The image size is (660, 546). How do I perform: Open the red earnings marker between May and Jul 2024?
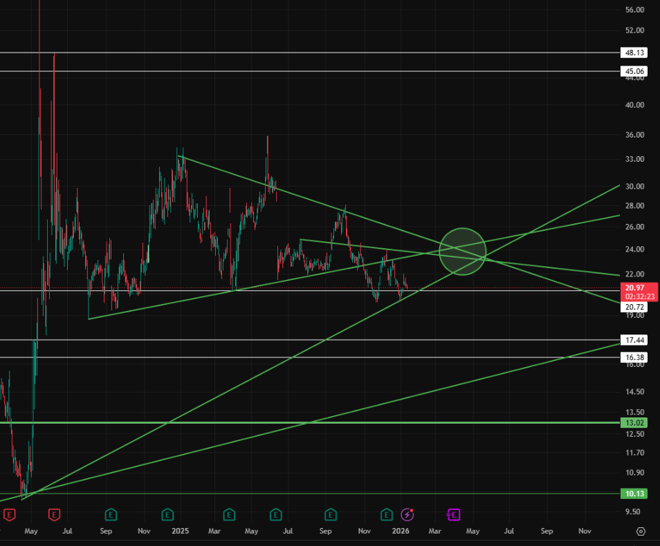(x=54, y=514)
